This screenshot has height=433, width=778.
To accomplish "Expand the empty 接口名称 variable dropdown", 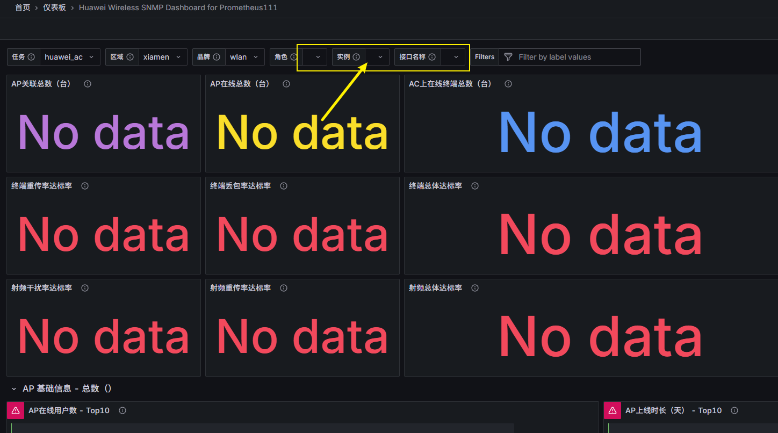I will point(453,57).
